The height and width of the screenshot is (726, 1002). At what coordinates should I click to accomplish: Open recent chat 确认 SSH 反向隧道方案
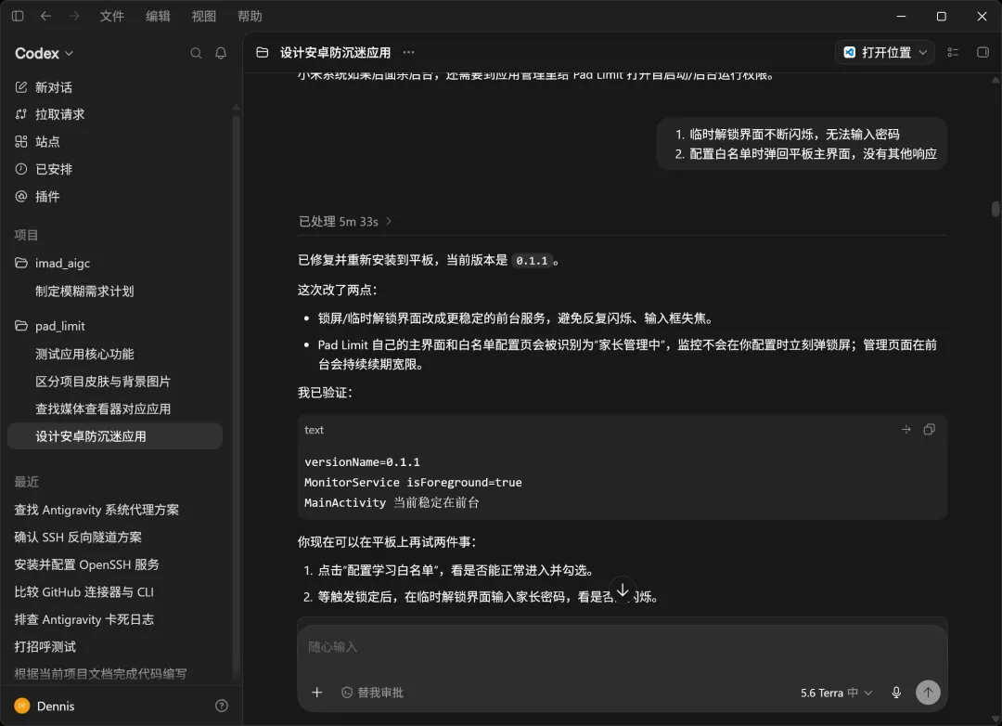coord(78,538)
